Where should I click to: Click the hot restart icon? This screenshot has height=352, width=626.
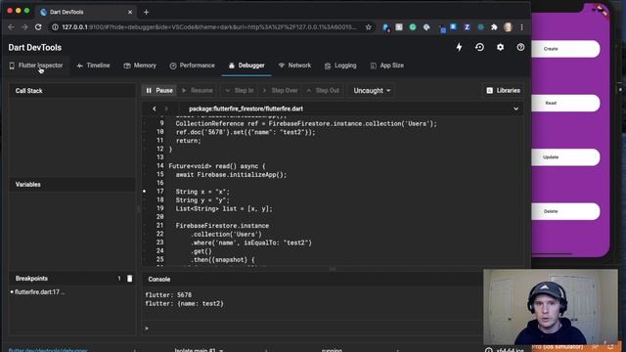pos(479,47)
